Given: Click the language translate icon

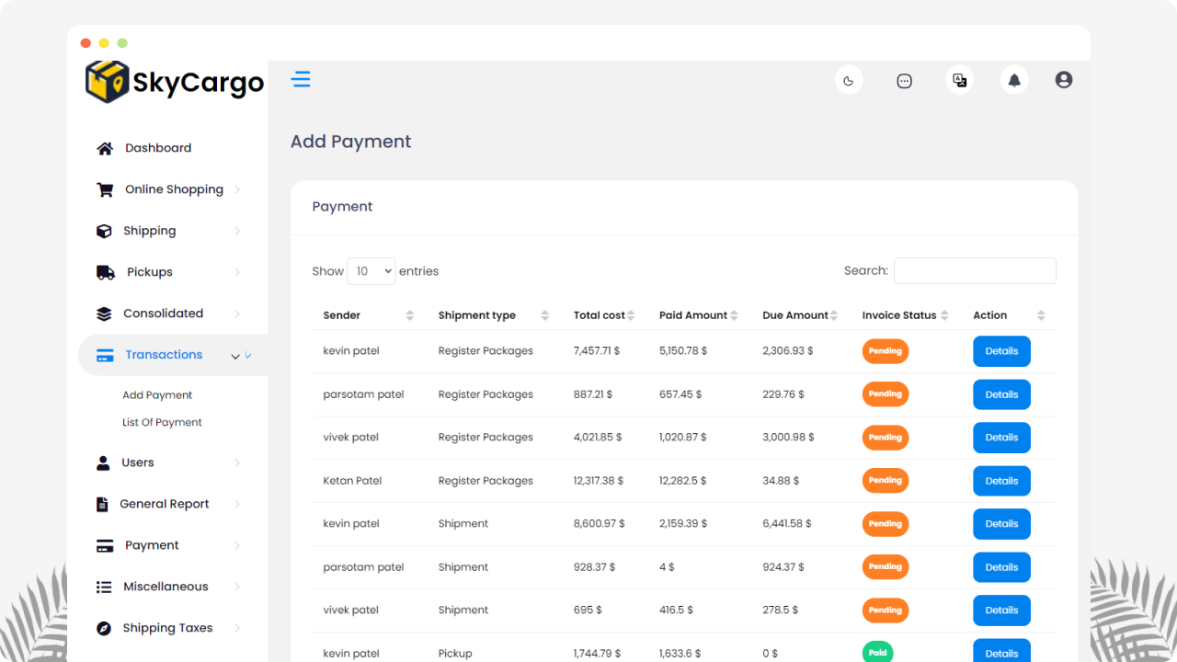Looking at the screenshot, I should coord(959,81).
